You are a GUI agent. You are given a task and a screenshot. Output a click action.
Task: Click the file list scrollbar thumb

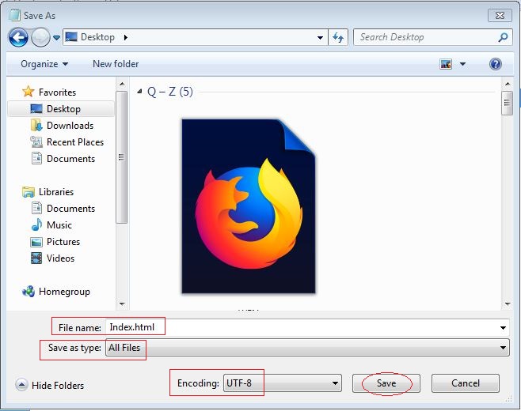click(x=507, y=103)
